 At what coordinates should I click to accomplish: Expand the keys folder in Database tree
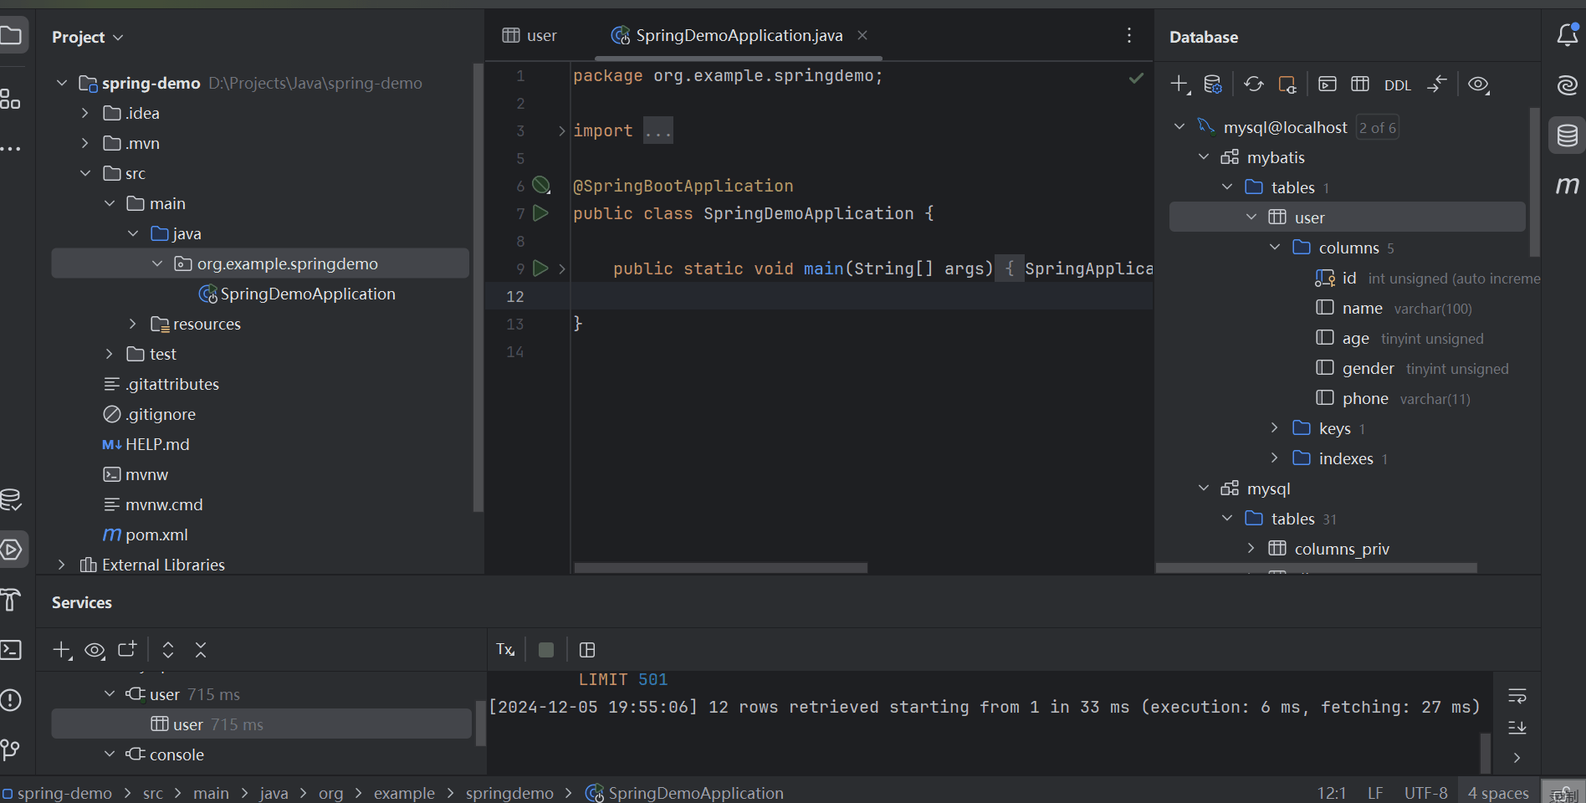[1275, 427]
